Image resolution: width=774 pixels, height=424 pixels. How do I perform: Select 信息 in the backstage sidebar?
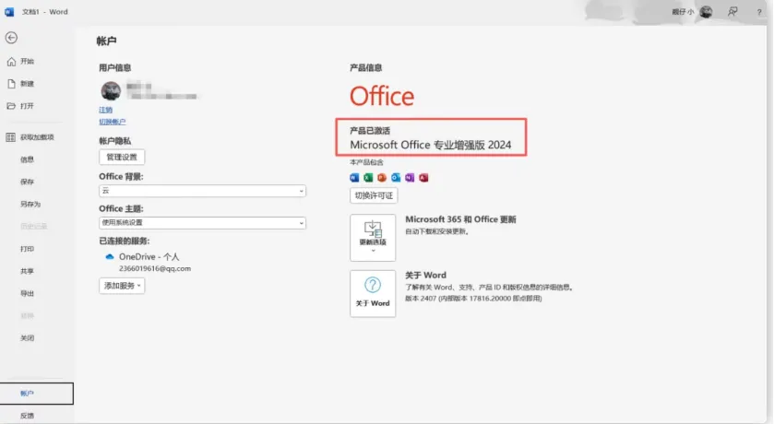(x=27, y=159)
